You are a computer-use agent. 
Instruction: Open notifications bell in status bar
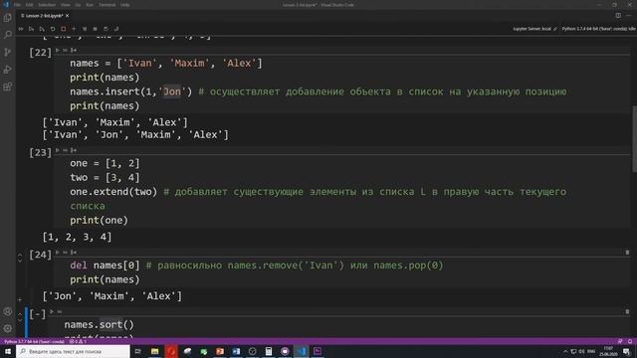tap(630, 342)
